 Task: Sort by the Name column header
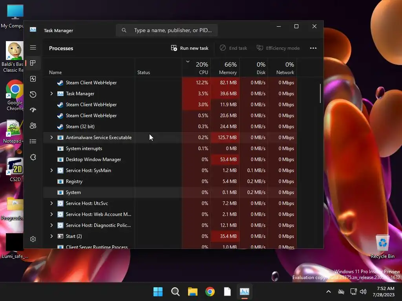(89, 67)
